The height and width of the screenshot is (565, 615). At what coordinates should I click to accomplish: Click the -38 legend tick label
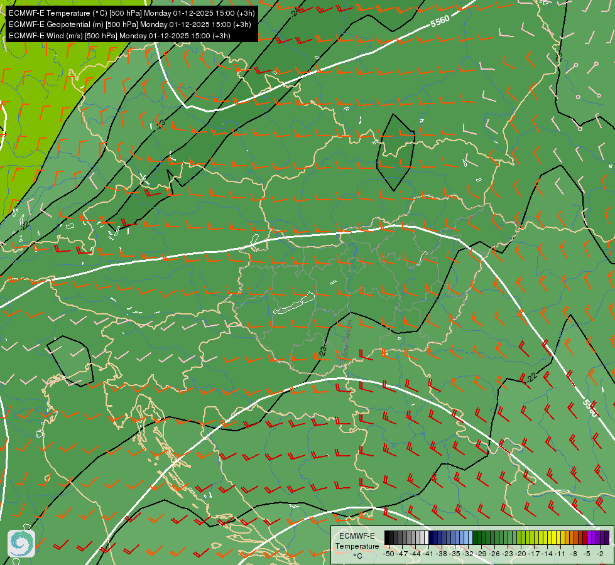pyautogui.click(x=441, y=554)
